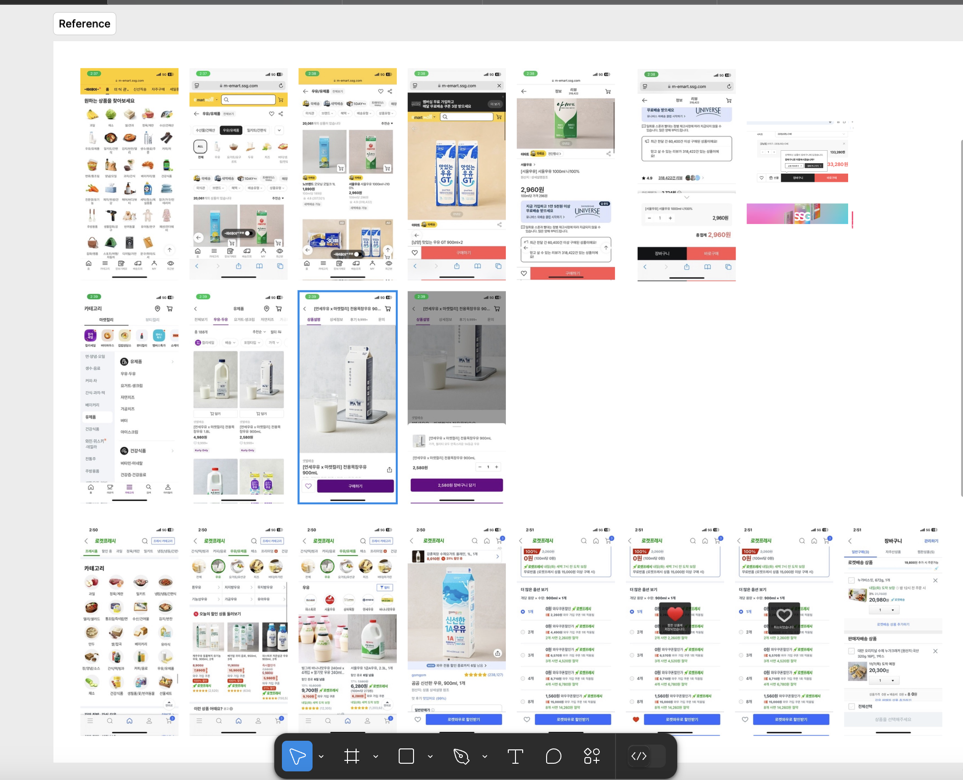Image resolution: width=963 pixels, height=780 pixels.
Task: Select 상세정보 tab in selected Kurly frame
Action: [336, 320]
